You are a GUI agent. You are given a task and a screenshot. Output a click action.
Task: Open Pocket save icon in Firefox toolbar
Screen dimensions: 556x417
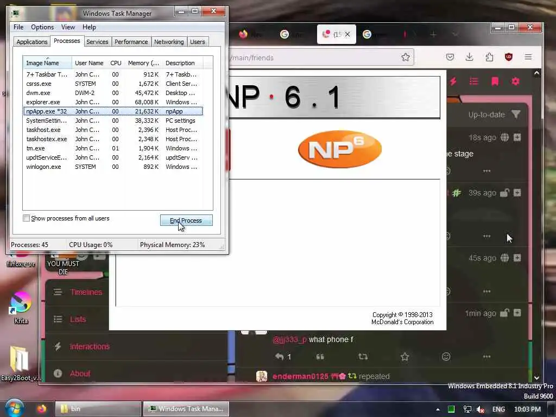pyautogui.click(x=450, y=57)
